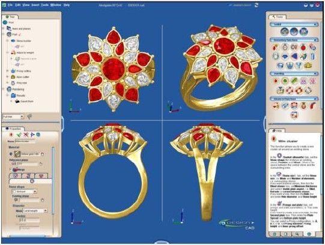Click the filter icon next to Full tree
This screenshot has width=325, height=245.
click(29, 116)
